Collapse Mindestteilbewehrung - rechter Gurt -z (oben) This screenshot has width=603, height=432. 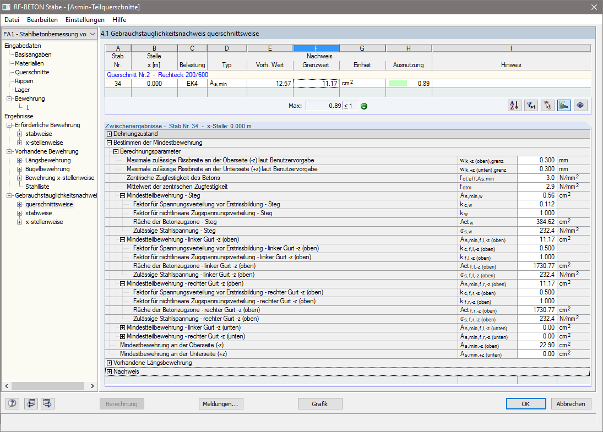[x=122, y=284]
